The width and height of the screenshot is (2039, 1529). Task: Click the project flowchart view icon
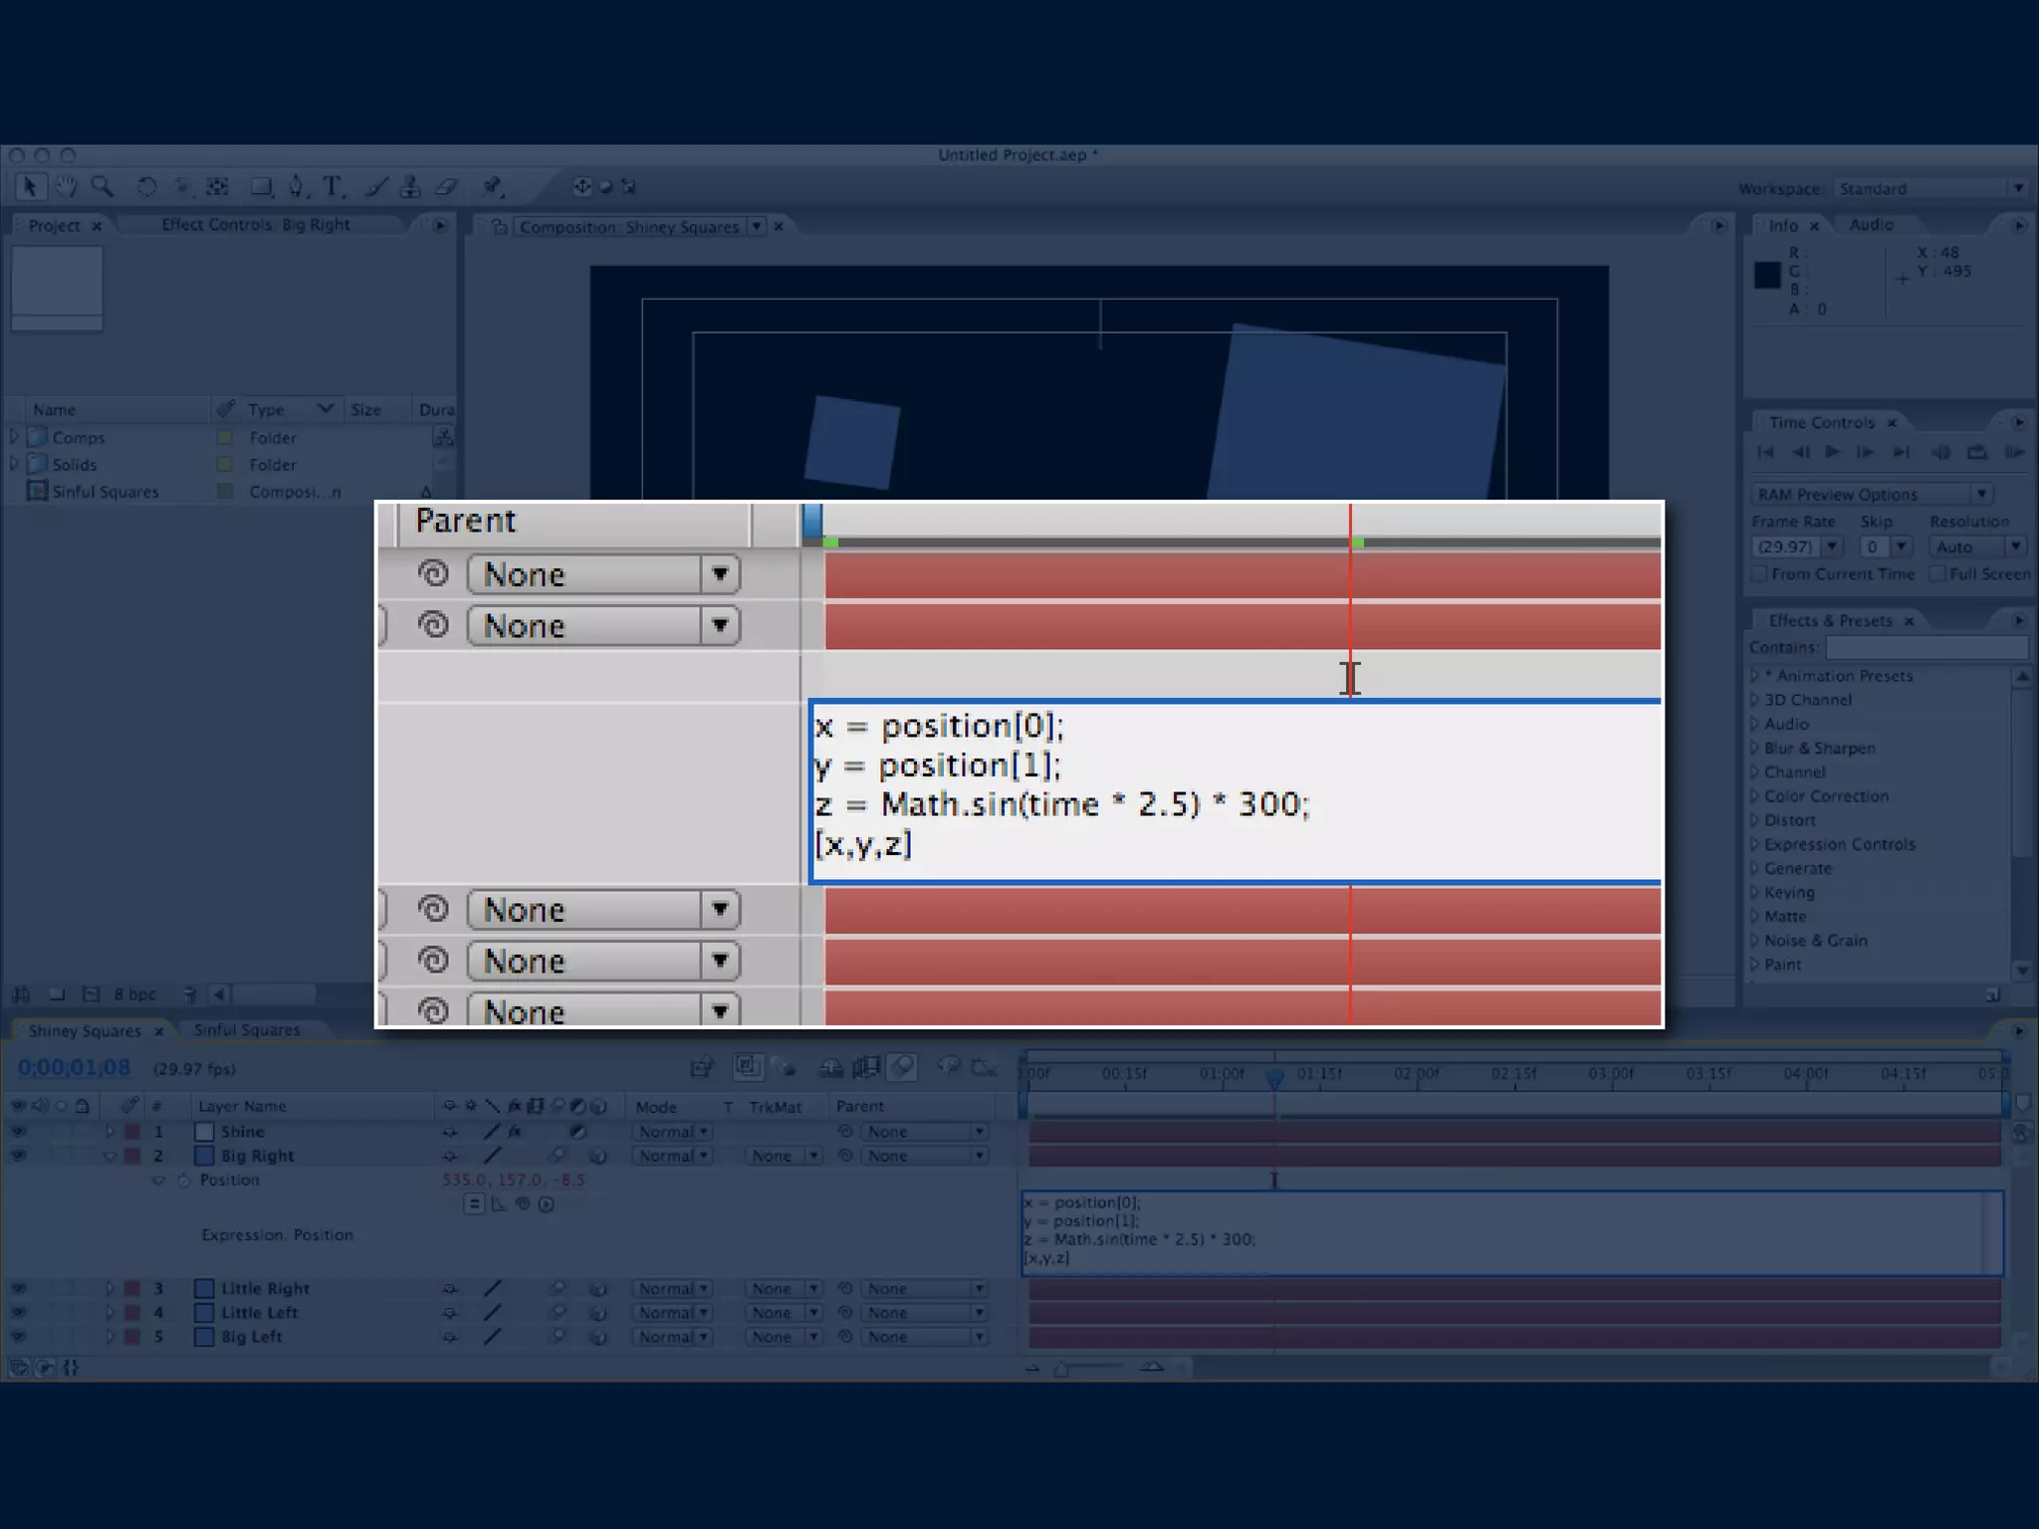[444, 437]
